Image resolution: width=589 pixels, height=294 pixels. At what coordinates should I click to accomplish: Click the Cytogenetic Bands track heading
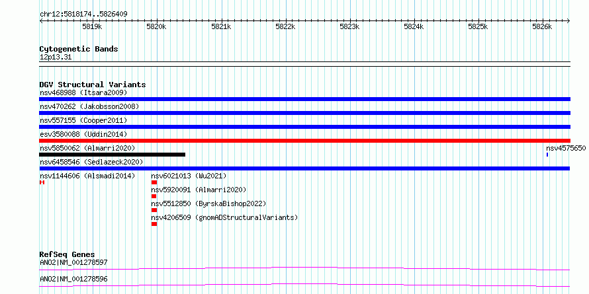(79, 49)
